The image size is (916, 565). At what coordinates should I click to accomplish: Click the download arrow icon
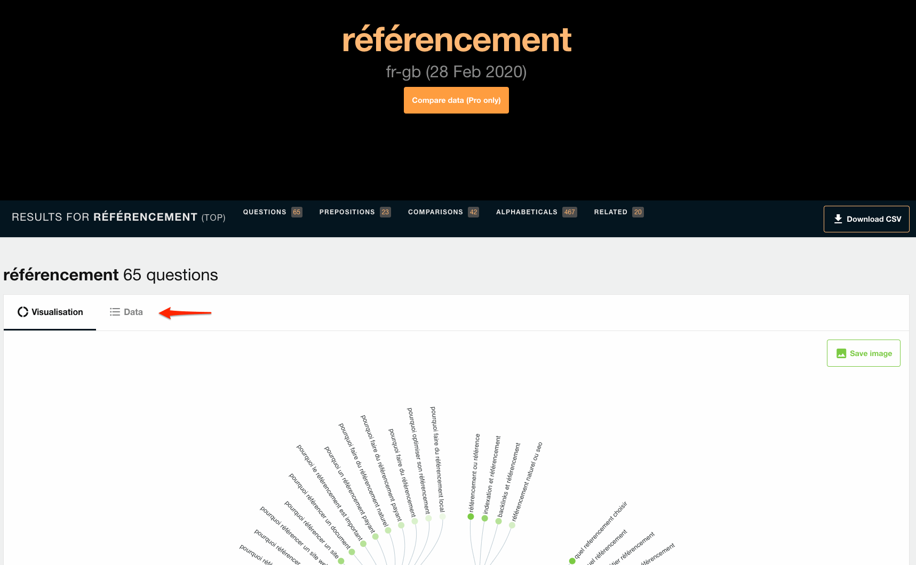pyautogui.click(x=838, y=219)
